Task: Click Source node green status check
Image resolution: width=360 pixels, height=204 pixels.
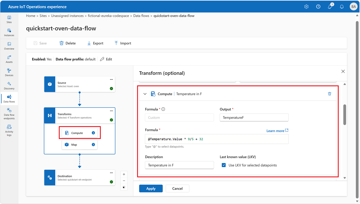Action: (x=111, y=89)
